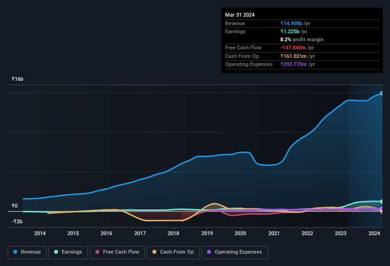Toggle the Free Cash Flow legend button

[x=117, y=252]
